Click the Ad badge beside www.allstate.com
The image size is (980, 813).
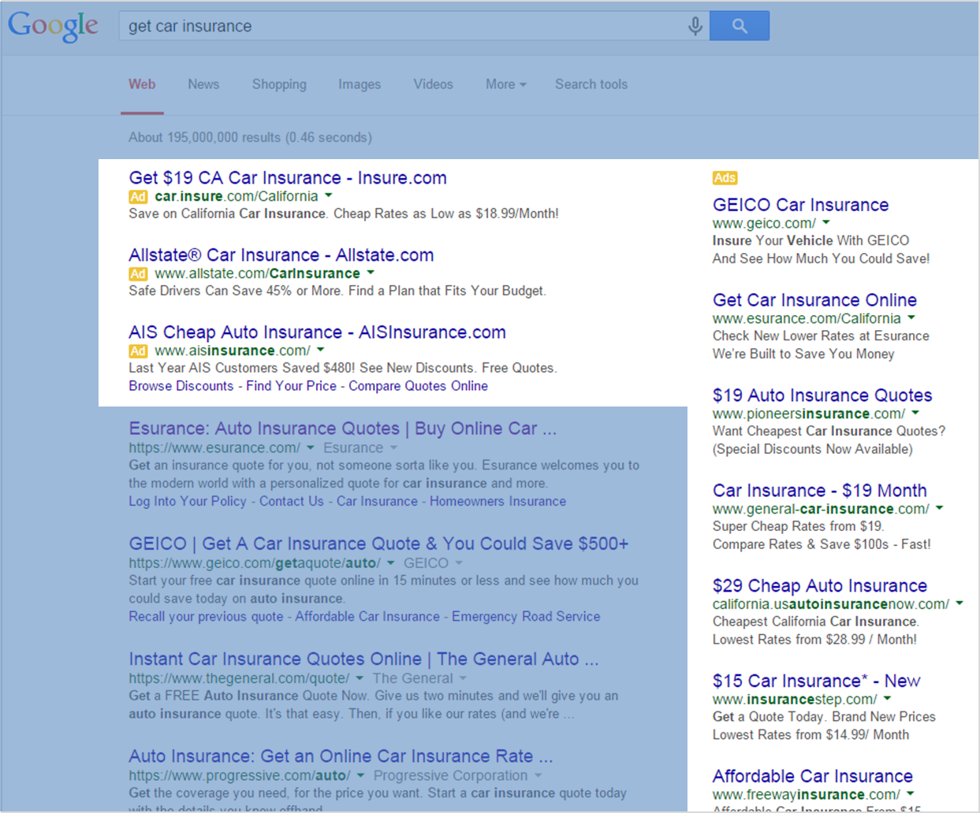[138, 274]
